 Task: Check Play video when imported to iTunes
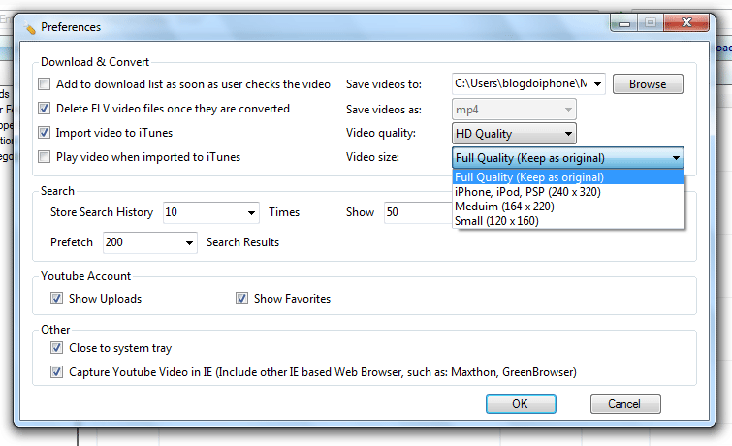coord(44,156)
